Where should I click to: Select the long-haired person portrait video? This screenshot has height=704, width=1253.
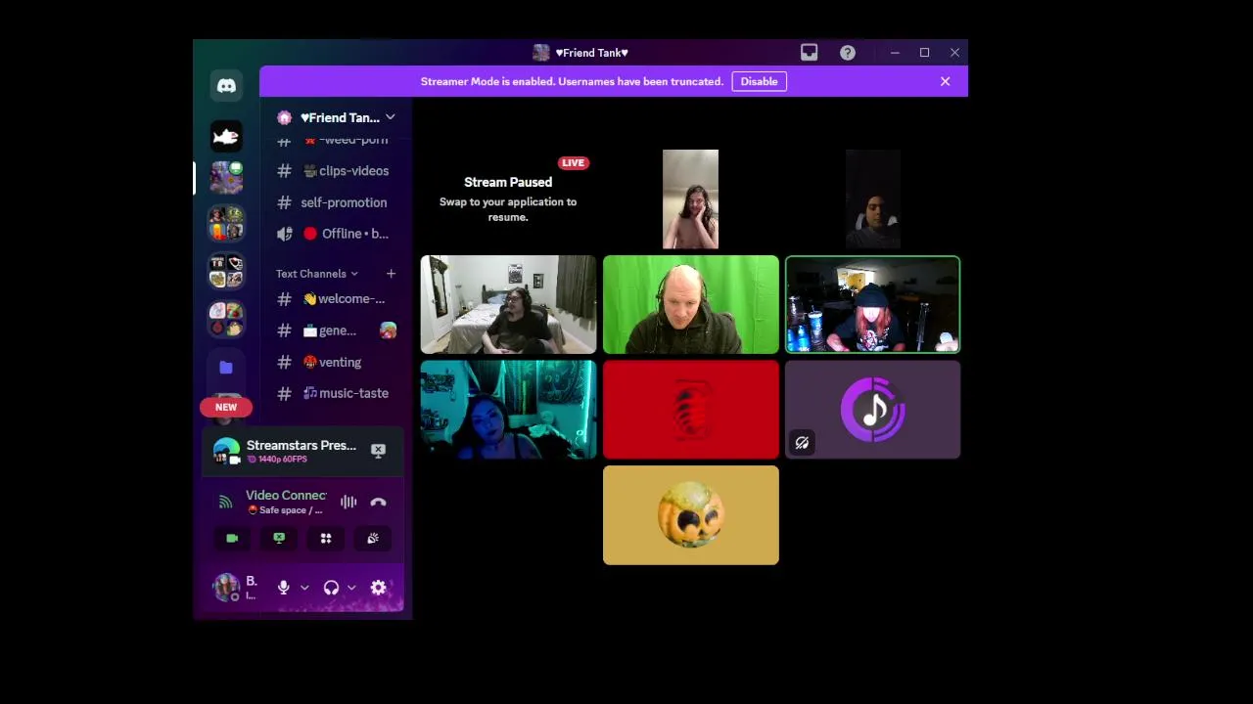tap(690, 199)
